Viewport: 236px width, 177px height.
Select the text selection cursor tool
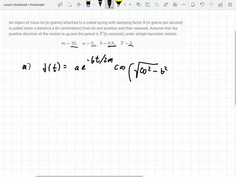click(60, 4)
